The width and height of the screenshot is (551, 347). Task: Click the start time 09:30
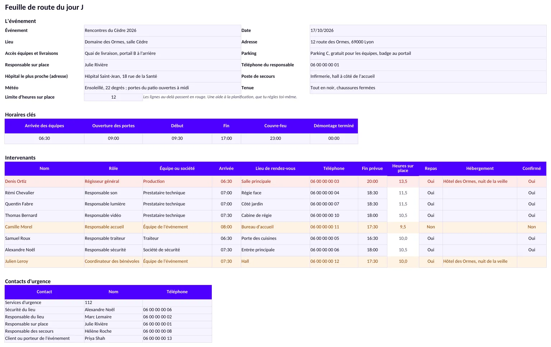177,138
